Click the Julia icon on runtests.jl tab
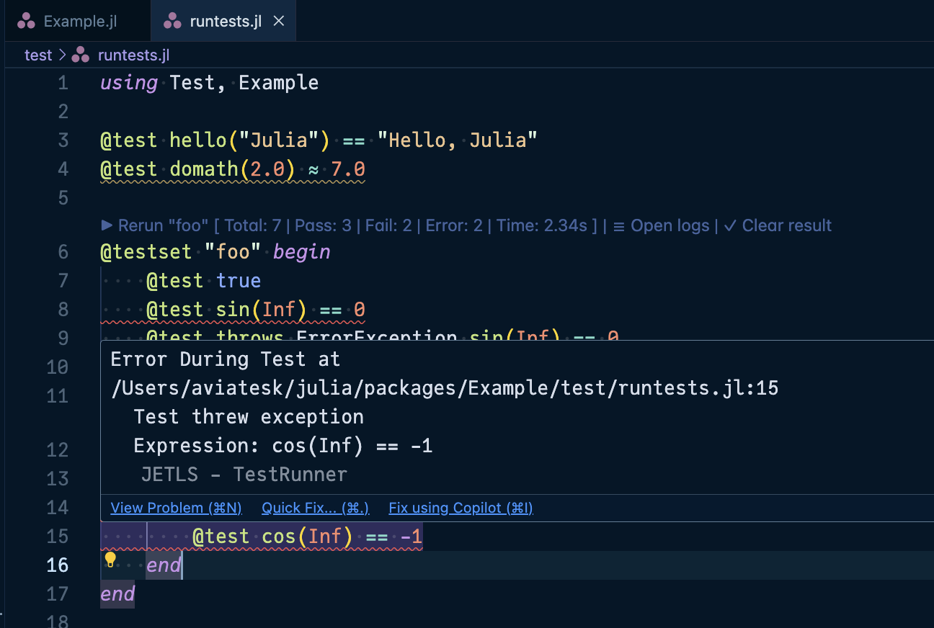 [x=172, y=21]
